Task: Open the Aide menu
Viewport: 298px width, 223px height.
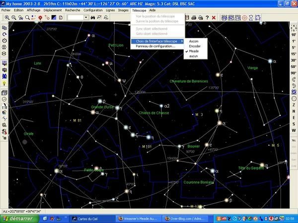Action: pos(152,10)
